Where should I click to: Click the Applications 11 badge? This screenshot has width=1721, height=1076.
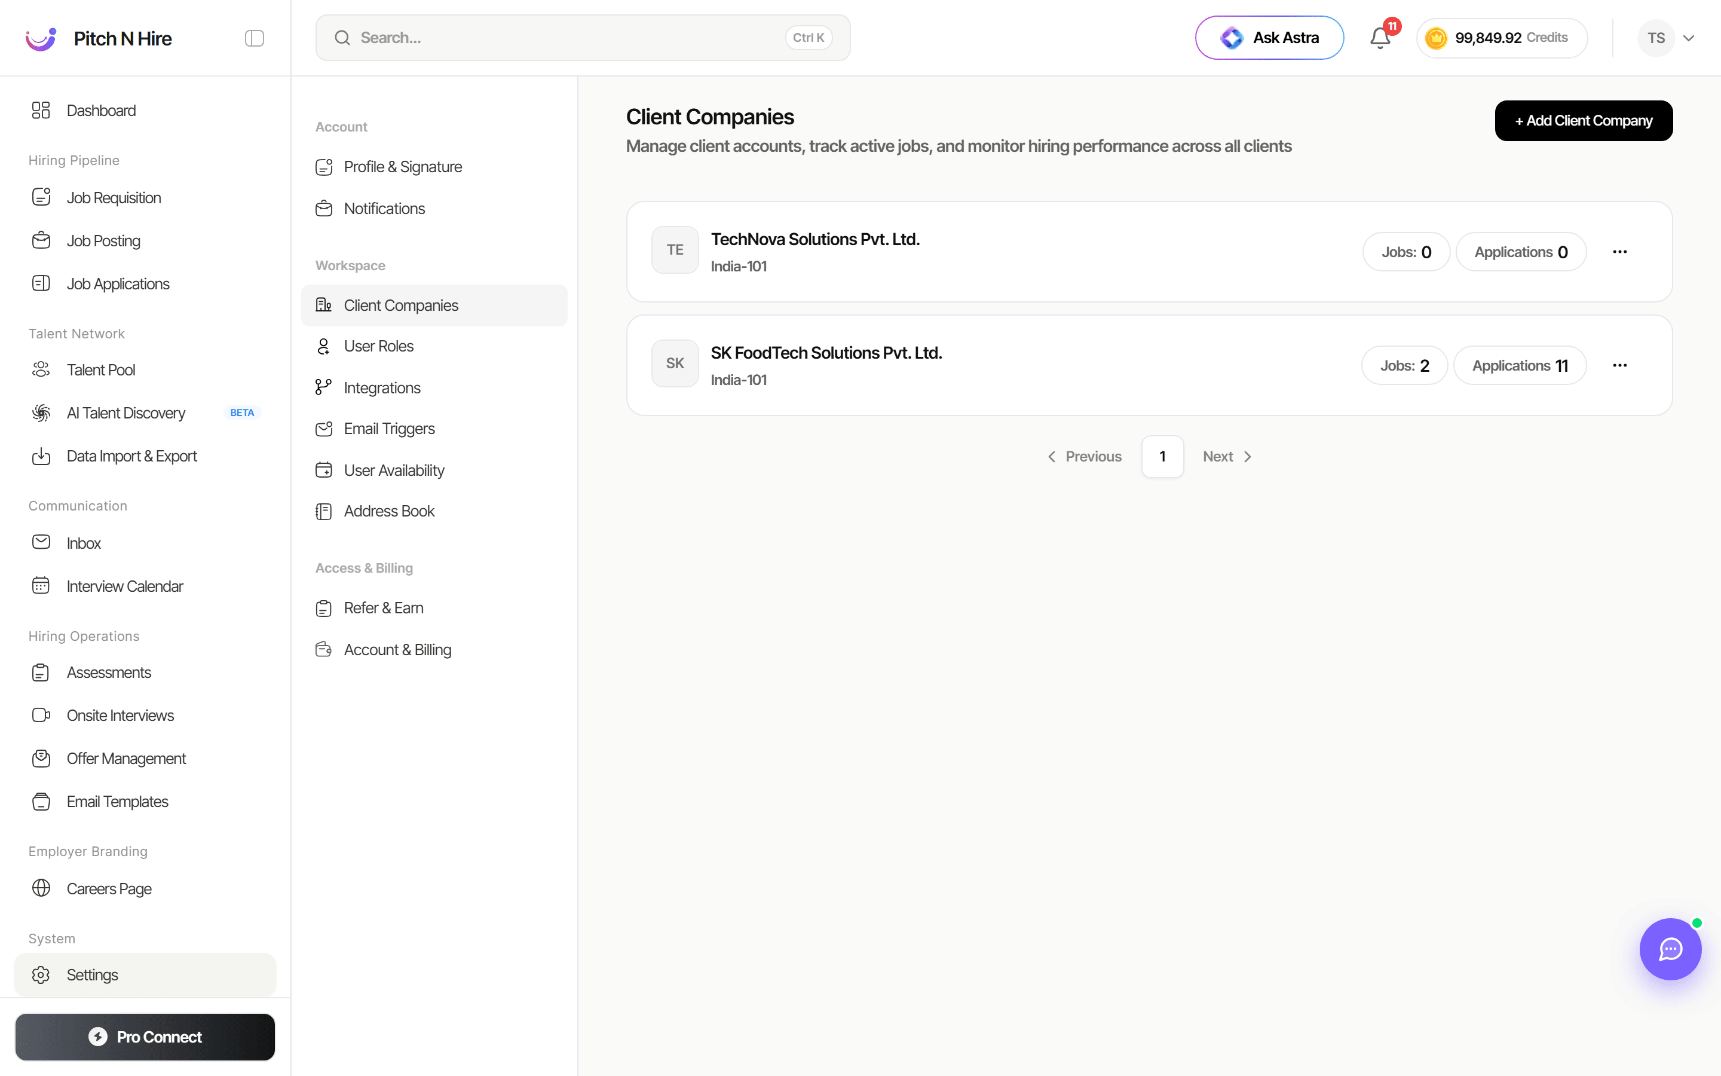pos(1520,366)
